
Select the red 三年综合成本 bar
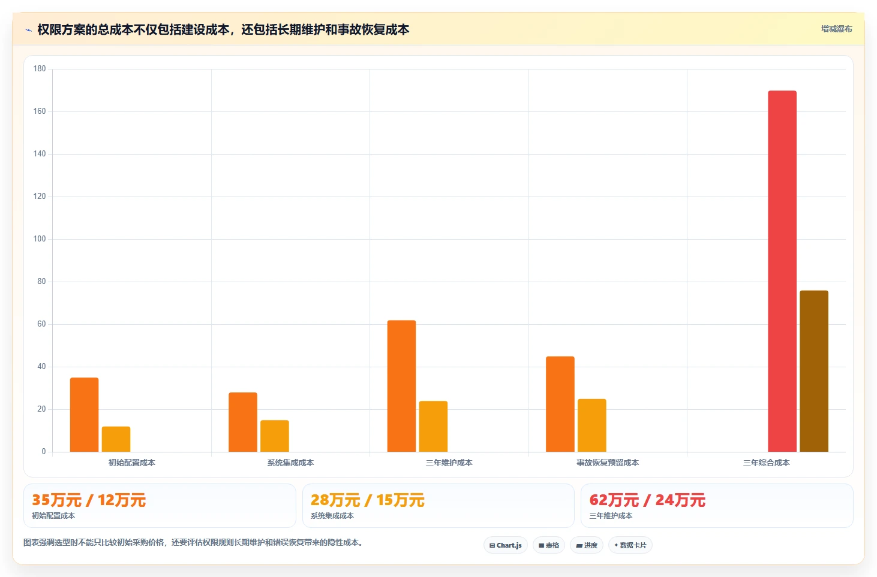(782, 271)
